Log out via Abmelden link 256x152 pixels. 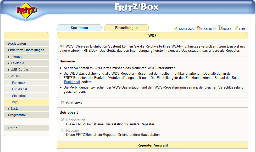point(186,29)
